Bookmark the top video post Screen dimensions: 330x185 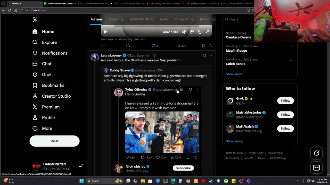(203, 46)
